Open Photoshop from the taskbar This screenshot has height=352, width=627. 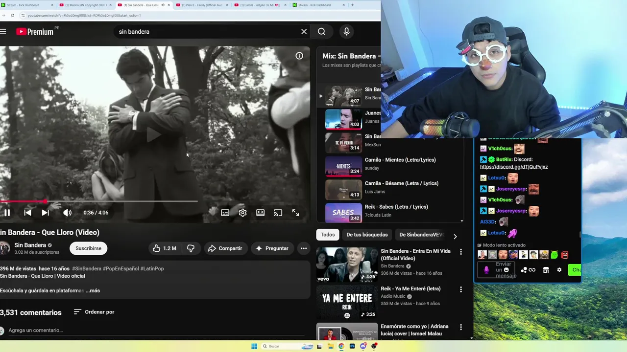click(352, 346)
